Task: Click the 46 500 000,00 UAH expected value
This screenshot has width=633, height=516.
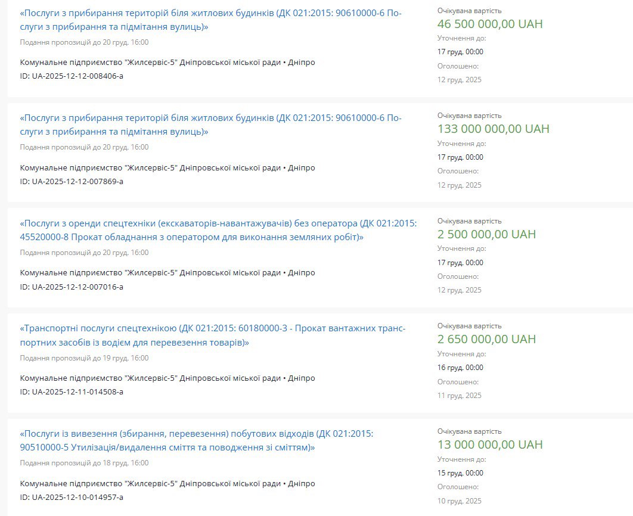Action: pos(490,24)
